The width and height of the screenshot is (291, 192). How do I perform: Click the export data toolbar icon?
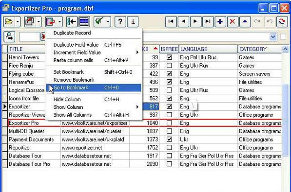coord(30,22)
